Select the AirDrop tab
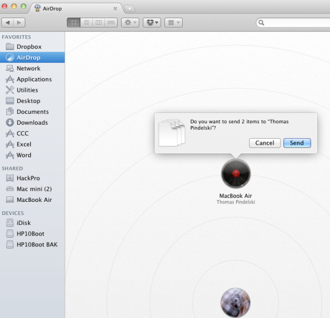330x318 pixels. (x=76, y=9)
